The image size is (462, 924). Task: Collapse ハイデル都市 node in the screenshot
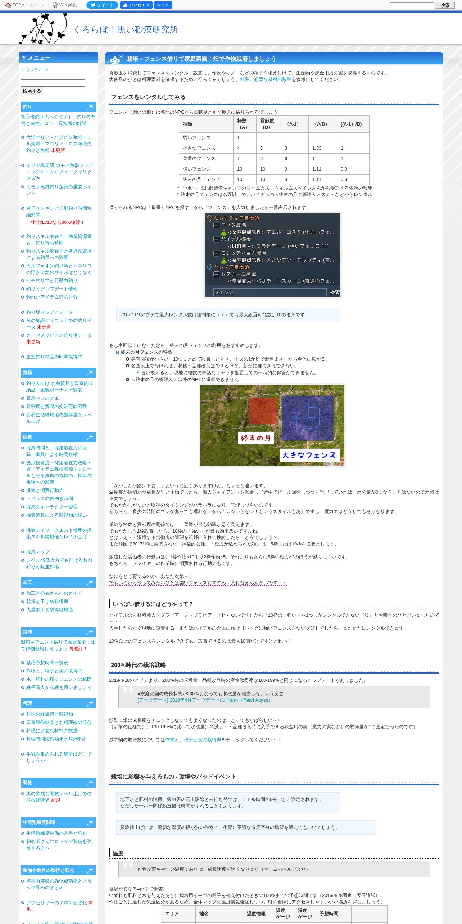pyautogui.click(x=216, y=239)
